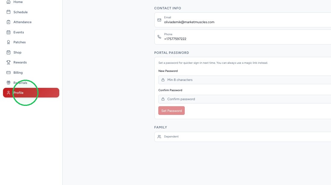This screenshot has height=185, width=331.
Task: Select the Phone number contact row
Action: [x=243, y=37]
